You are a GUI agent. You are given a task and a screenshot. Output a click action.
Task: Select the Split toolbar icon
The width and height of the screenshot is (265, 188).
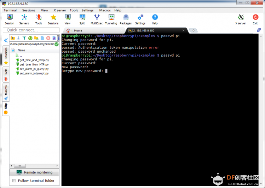click(82, 19)
